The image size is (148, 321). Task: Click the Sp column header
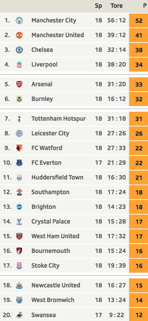pos(98,6)
